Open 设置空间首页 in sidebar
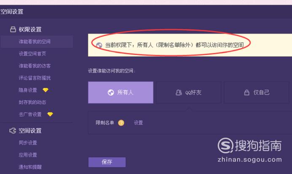Viewport: 292px width, 174px height. pos(32,54)
